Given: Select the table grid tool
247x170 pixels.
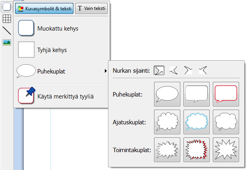Looking at the screenshot, I should [7, 19].
